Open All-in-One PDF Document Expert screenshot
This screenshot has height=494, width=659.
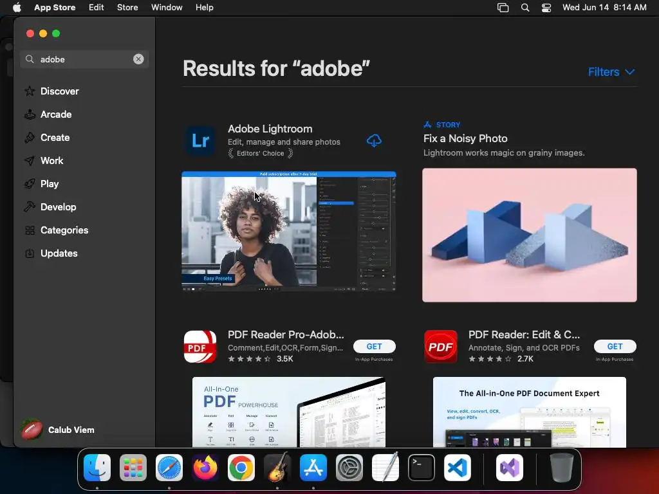tap(530, 412)
